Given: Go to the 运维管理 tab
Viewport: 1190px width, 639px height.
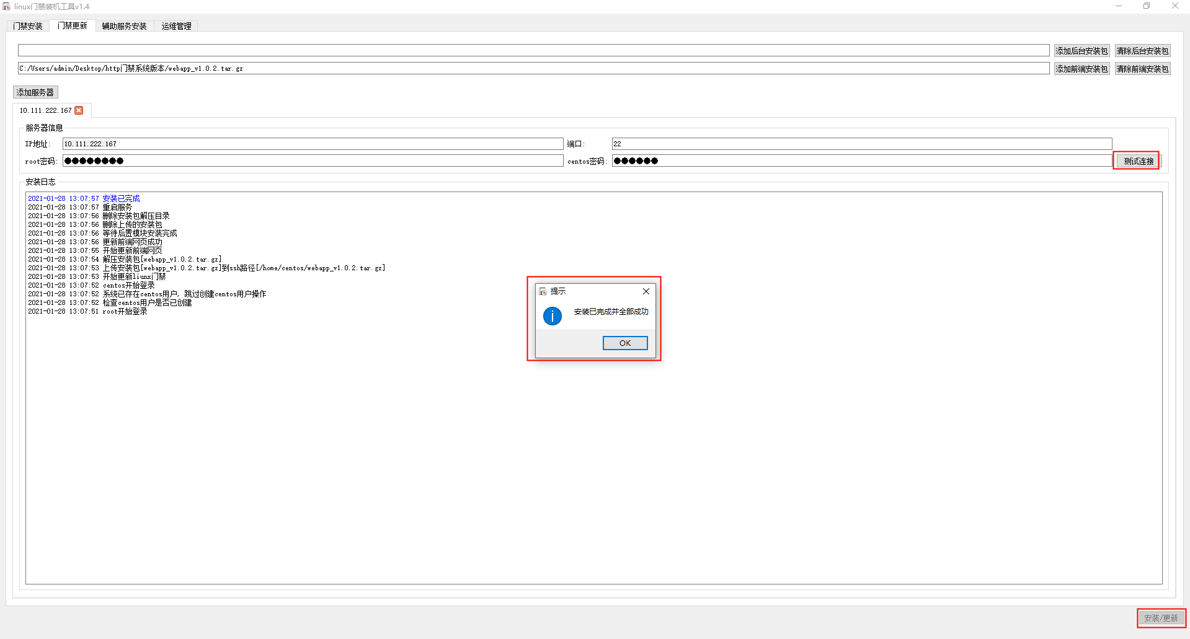Looking at the screenshot, I should (x=177, y=26).
